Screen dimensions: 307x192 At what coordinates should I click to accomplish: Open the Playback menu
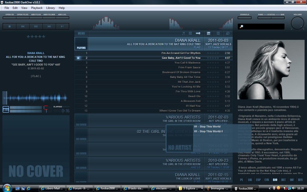[37, 8]
